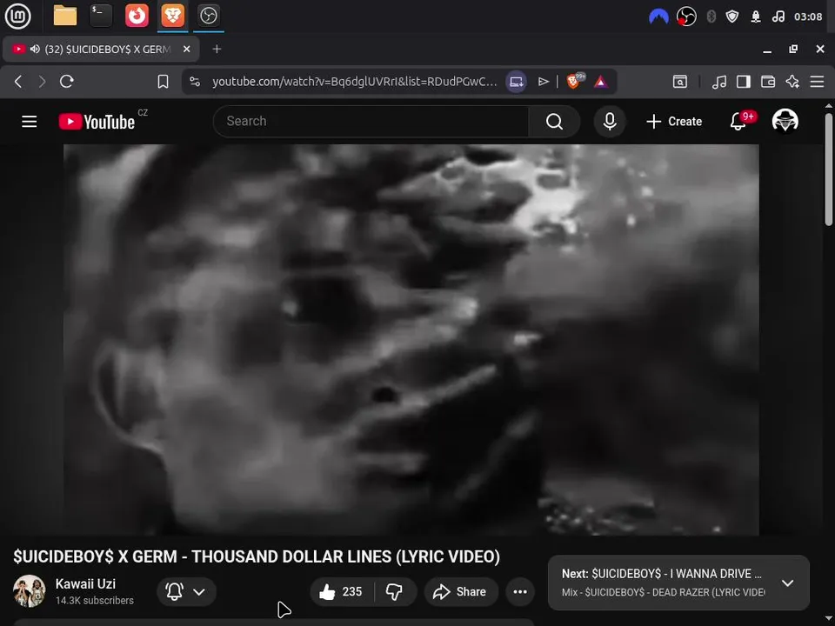Like the video with 235 likes

(341, 591)
